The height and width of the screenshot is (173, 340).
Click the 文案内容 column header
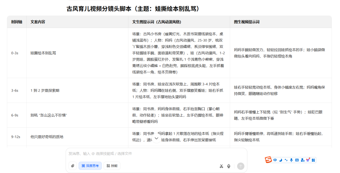[x=77, y=22]
